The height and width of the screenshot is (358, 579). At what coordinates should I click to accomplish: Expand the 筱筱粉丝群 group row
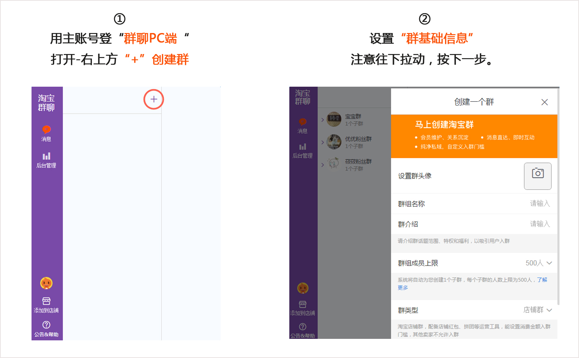point(322,165)
